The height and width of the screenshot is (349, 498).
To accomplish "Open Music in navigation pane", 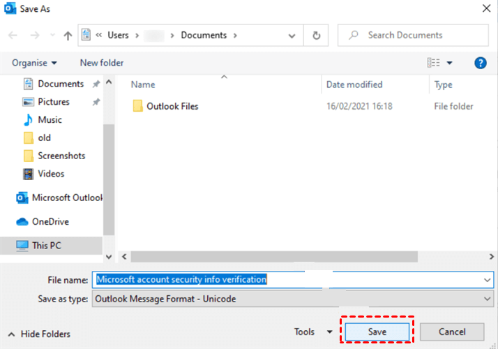I will coord(50,120).
